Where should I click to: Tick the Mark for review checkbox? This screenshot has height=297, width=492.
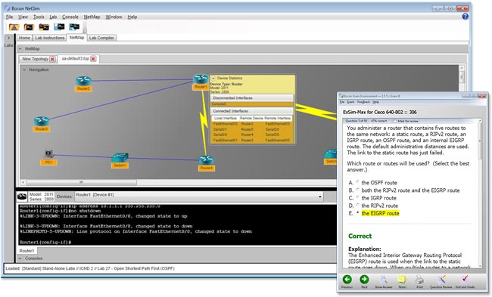(395, 121)
